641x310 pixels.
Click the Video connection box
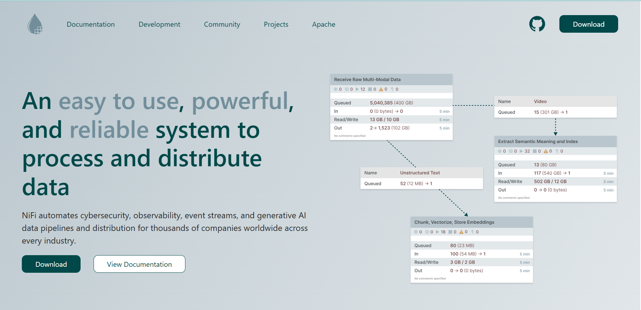point(555,107)
